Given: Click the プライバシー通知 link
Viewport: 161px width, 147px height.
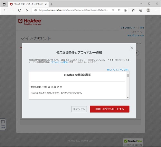Looking at the screenshot, I should pos(59,62).
